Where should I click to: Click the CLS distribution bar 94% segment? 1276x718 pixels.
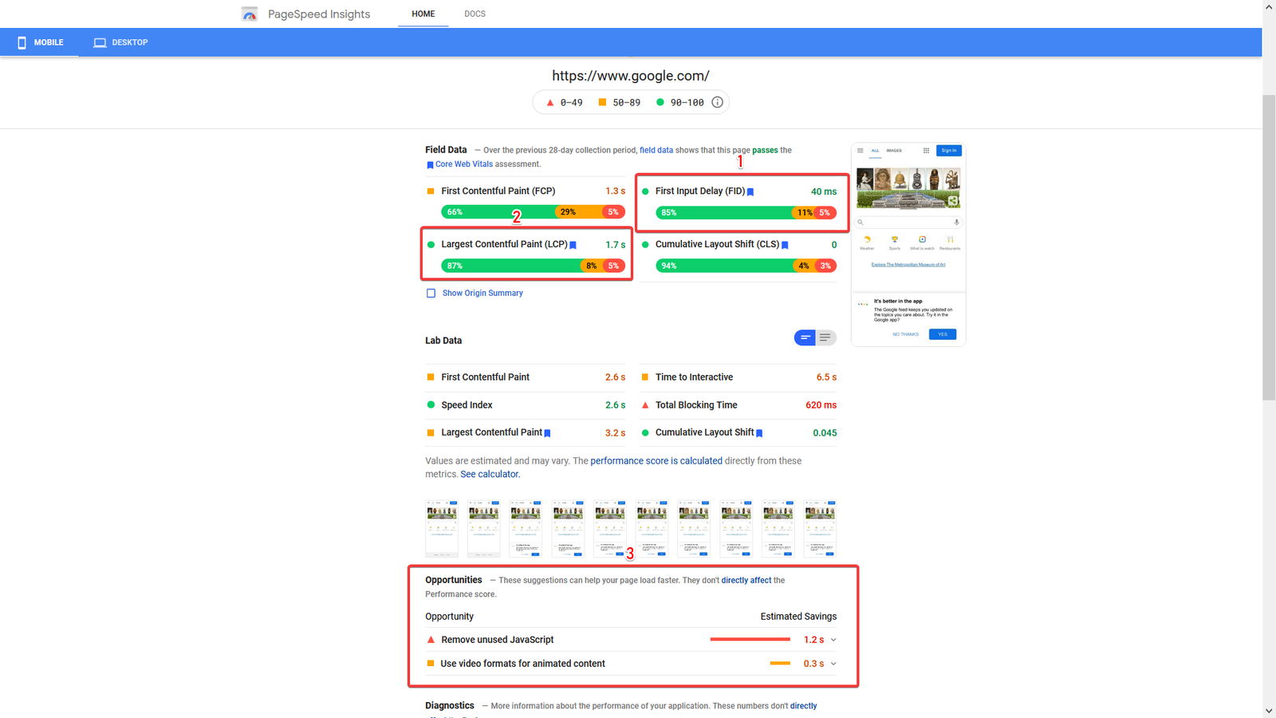[725, 266]
